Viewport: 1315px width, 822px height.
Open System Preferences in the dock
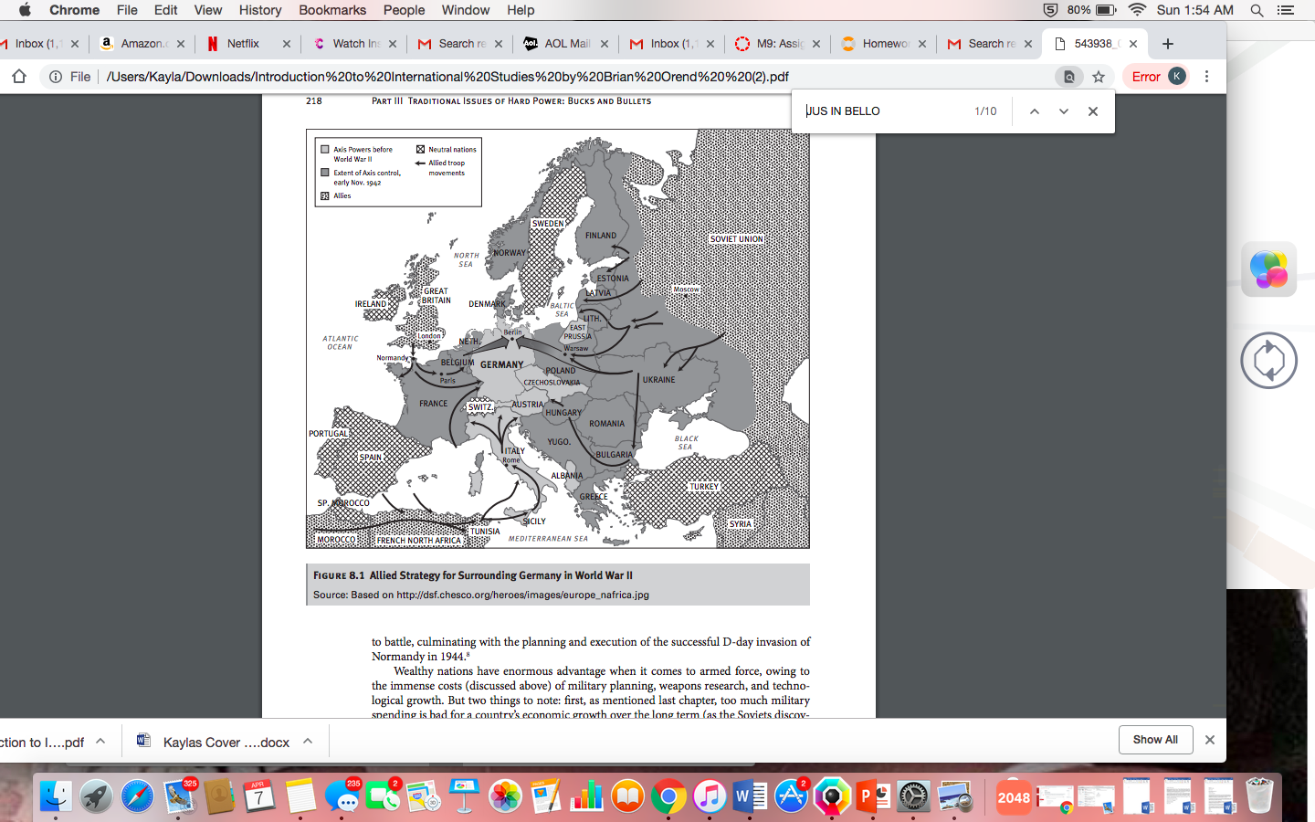click(x=913, y=796)
